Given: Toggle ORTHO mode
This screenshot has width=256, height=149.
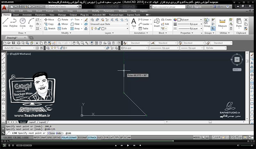Looking at the screenshot, I should tap(57, 138).
